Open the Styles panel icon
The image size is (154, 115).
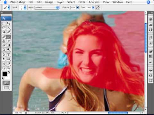tap(150, 62)
